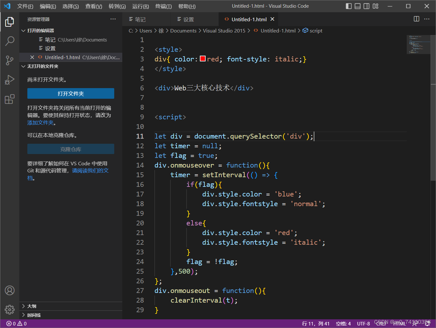436x328 pixels.
Task: Click clearInterval on line 28
Action: click(196, 300)
